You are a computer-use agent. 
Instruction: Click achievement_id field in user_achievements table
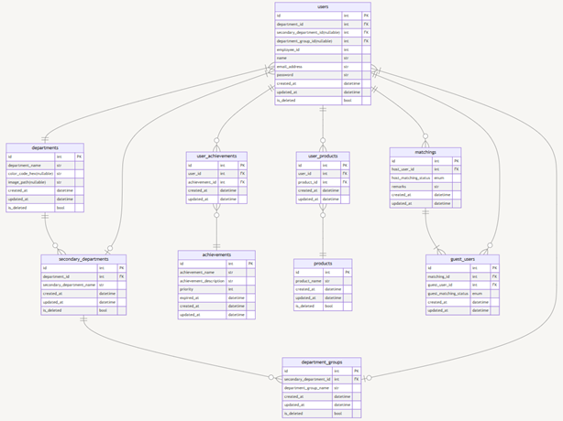[x=216, y=182]
